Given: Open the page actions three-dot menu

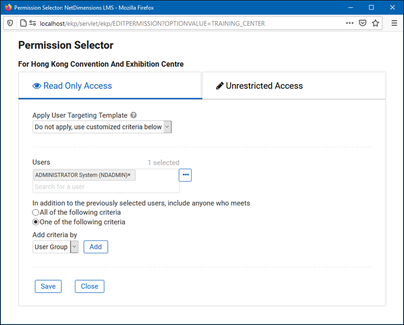Looking at the screenshot, I should click(350, 23).
